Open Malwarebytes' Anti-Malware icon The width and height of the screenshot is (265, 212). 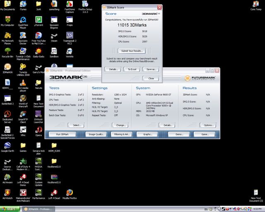(x=23, y=195)
